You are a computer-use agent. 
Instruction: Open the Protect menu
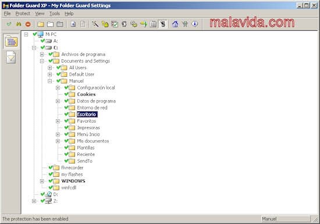point(23,13)
